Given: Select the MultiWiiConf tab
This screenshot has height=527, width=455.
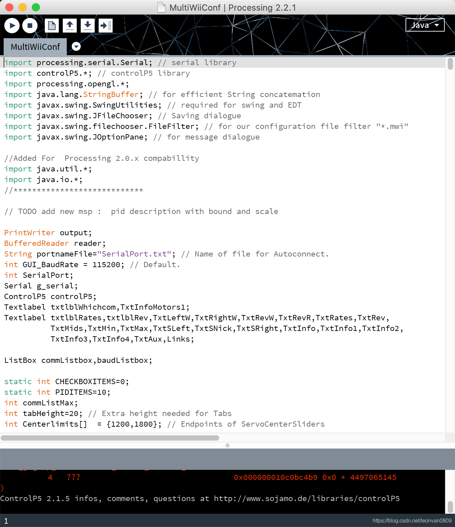Looking at the screenshot, I should point(35,47).
